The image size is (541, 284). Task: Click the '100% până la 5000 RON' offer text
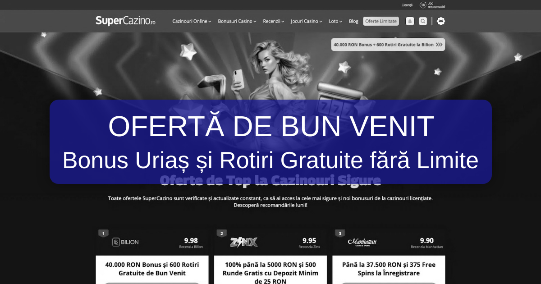(270, 273)
